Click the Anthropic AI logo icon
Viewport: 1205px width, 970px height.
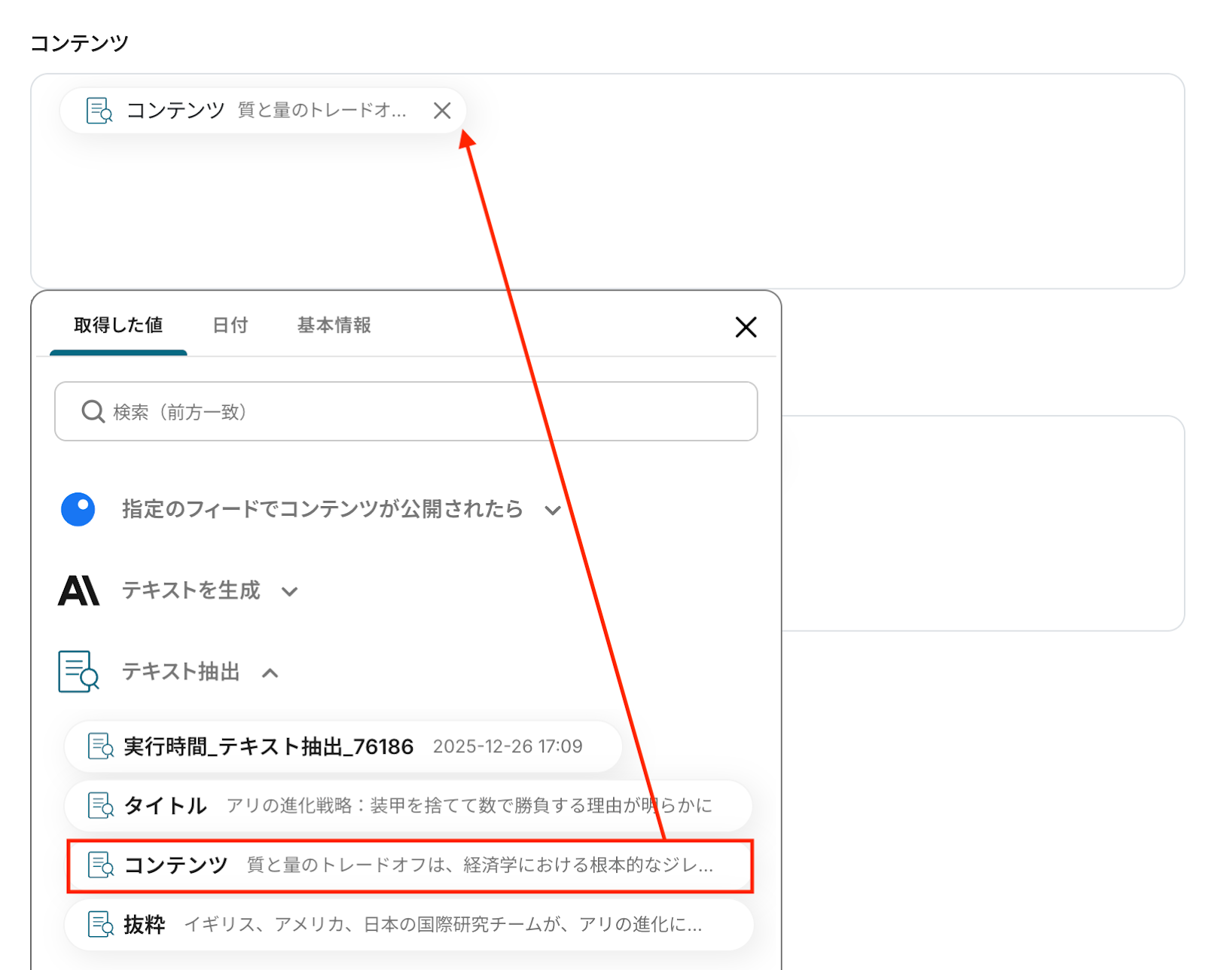(x=79, y=590)
